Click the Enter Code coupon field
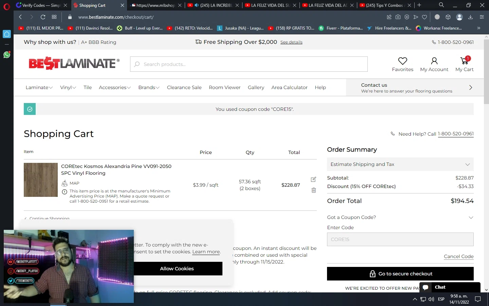The width and height of the screenshot is (489, 306). pos(400,239)
